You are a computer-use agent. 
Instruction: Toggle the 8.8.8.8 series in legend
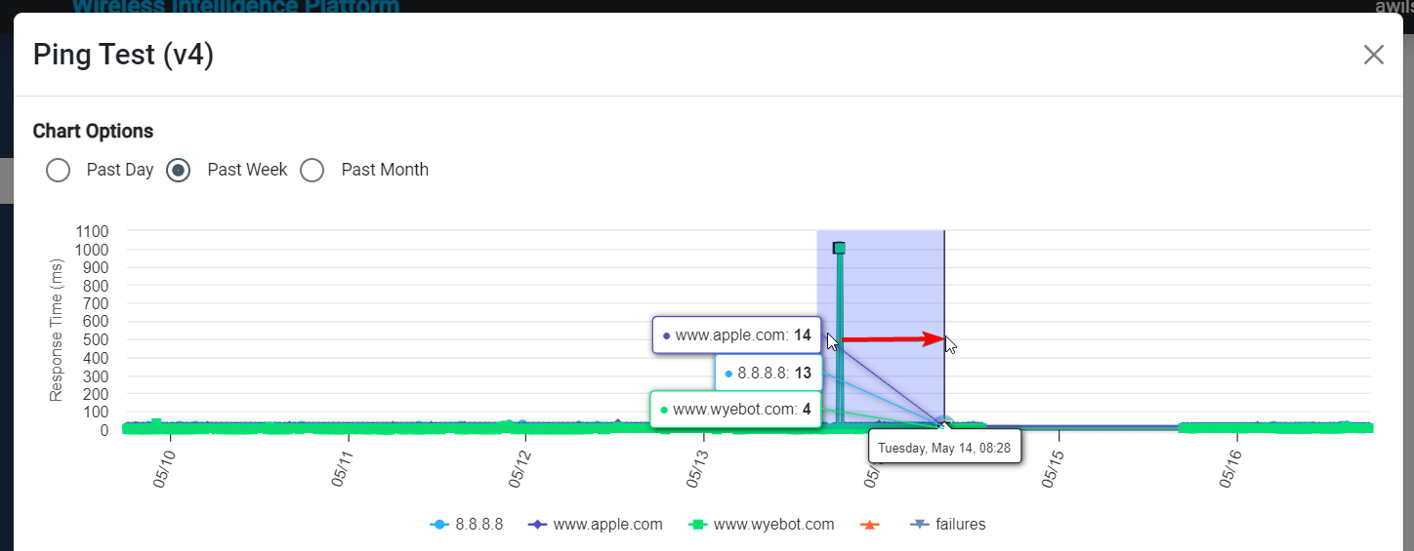(x=467, y=525)
